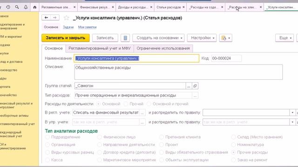
Task: Choose Физическое лицо analytics radio
Action: click(x=99, y=137)
